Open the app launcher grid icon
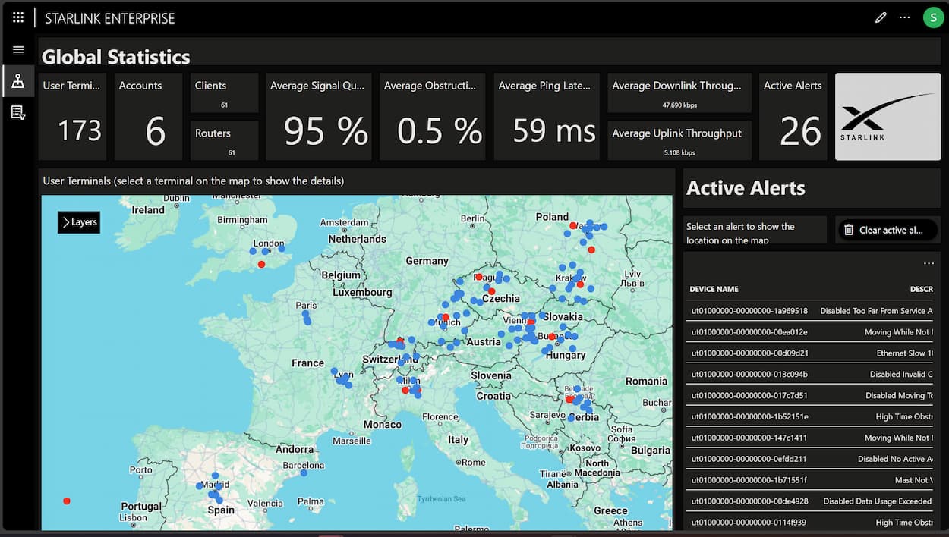The width and height of the screenshot is (949, 537). 18,17
